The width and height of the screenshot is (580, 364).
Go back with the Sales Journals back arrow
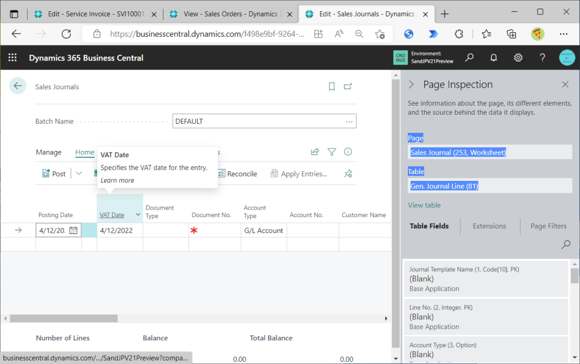tap(18, 86)
